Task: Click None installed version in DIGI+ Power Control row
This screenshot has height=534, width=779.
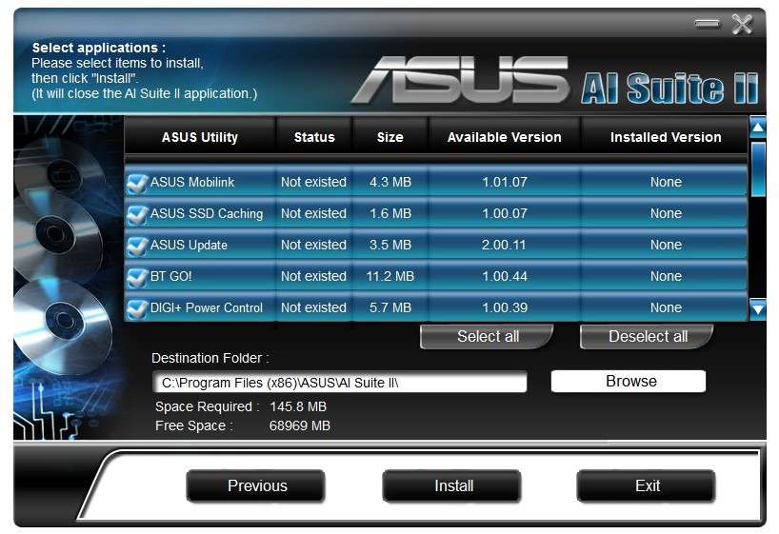Action: 666,307
